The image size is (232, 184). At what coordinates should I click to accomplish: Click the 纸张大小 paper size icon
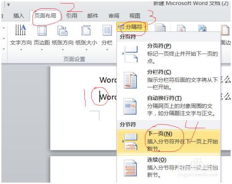point(86,31)
